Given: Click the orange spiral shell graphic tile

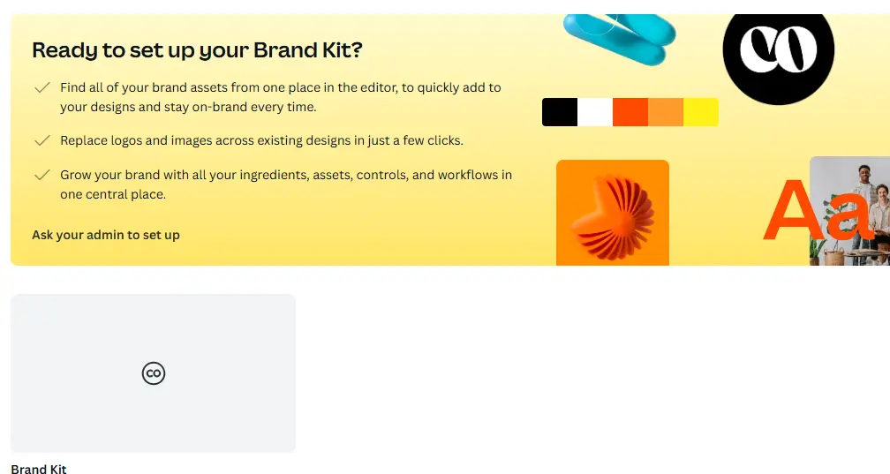Looking at the screenshot, I should coord(613,213).
